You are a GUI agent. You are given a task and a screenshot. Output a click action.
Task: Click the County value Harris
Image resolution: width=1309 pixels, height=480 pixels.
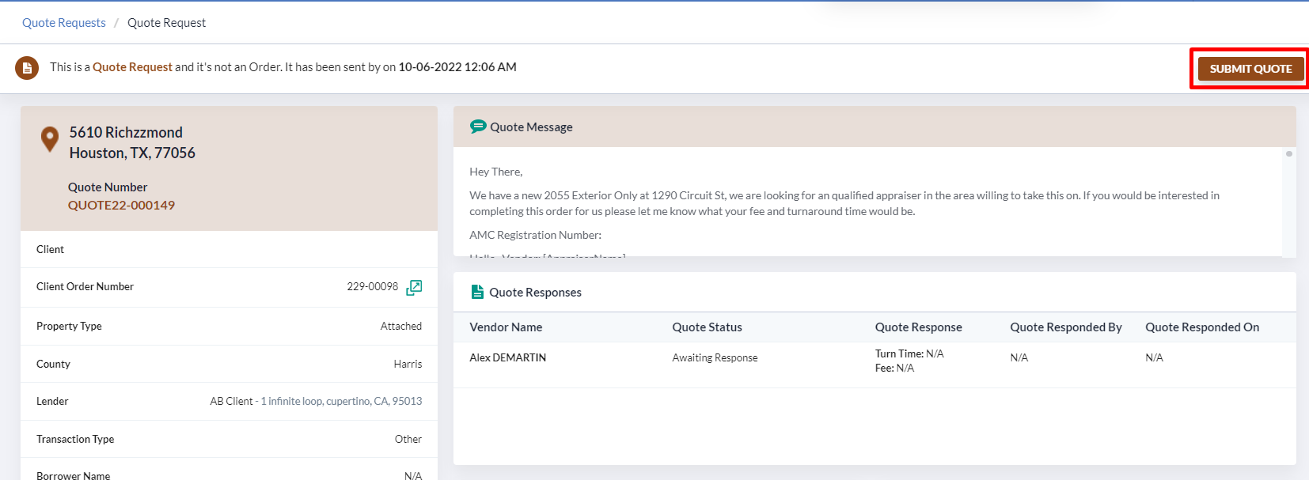coord(408,364)
